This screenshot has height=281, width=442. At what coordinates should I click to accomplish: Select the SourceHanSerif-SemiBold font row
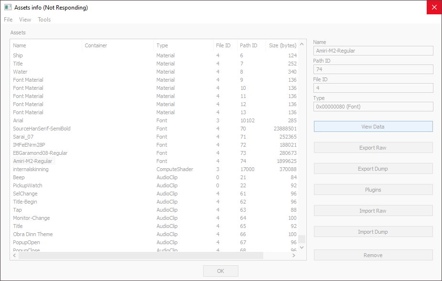(42, 129)
